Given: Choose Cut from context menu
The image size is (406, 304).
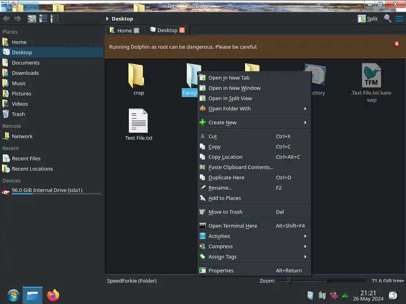Looking at the screenshot, I should [254, 136].
